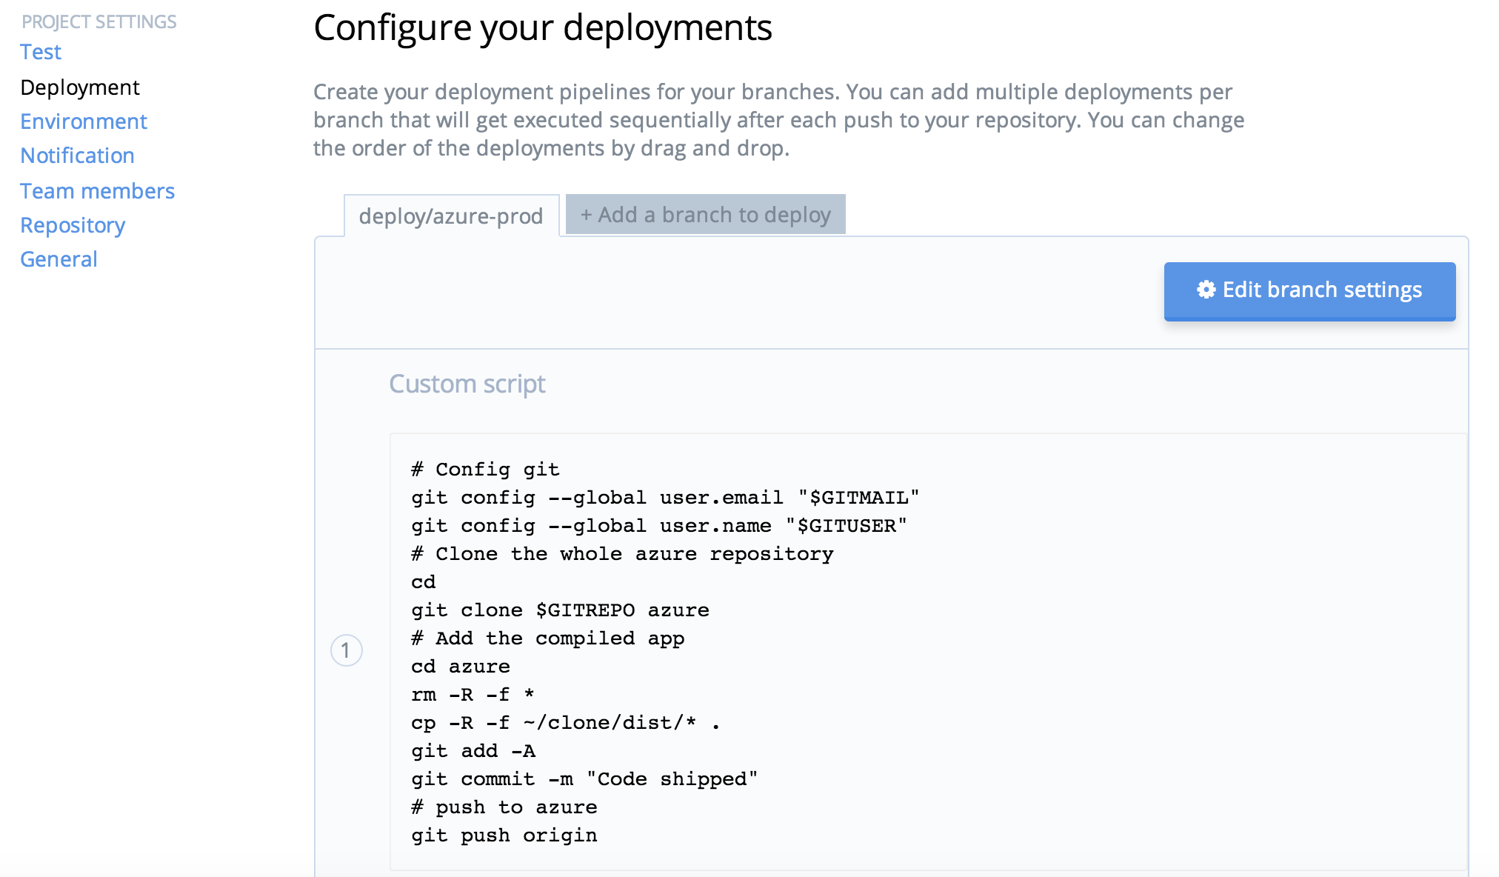
Task: Open the Test settings link
Action: (x=41, y=52)
